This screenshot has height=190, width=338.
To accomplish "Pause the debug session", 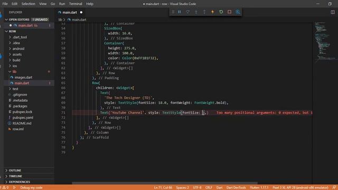I will tap(180, 12).
